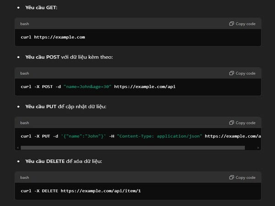Screen dimensions: 275x206
Task: Click the "Yêu cầu GET" heading text
Action: pos(42,8)
